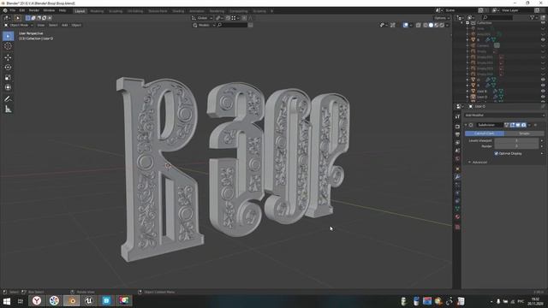This screenshot has width=548, height=308.
Task: Switch viewport to Material Preview shading
Action: pos(437,25)
